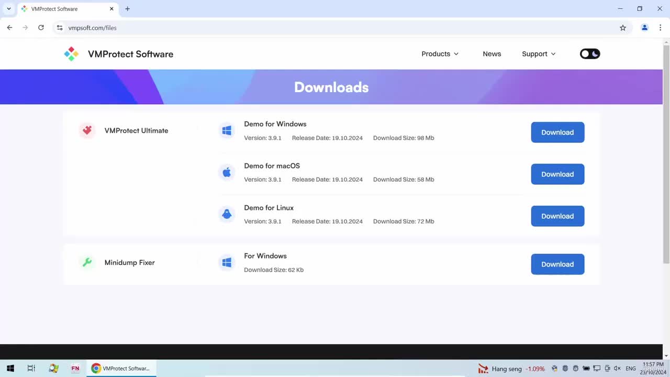The width and height of the screenshot is (670, 377).
Task: Click Download Size: 58 Mb text
Action: (x=404, y=180)
